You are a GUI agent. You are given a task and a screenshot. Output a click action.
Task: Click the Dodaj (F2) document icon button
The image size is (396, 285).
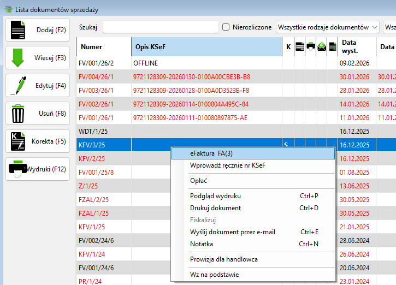coord(38,29)
